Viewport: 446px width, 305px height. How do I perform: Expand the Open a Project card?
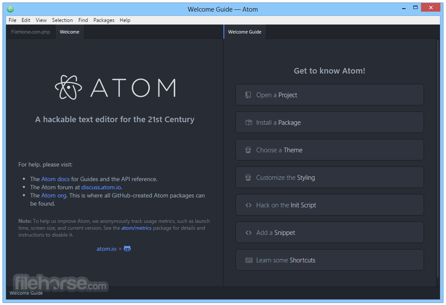330,95
